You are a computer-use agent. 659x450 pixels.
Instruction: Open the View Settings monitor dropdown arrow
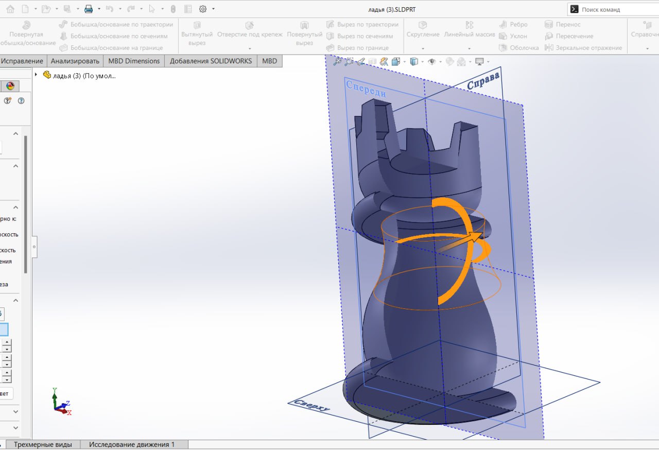[x=488, y=62]
